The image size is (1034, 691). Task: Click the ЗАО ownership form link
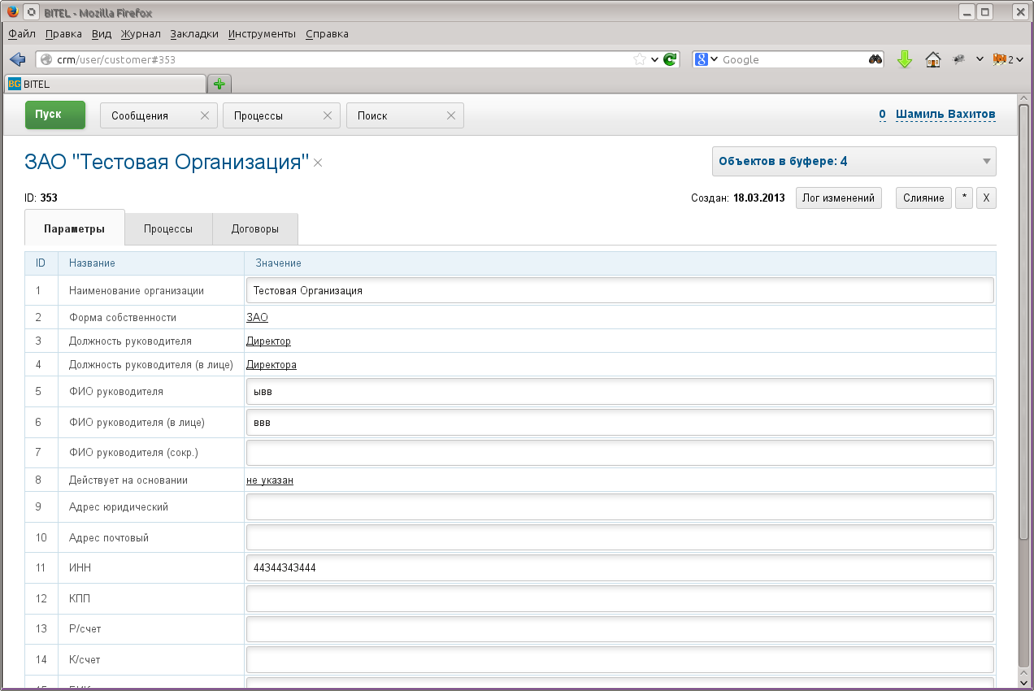257,318
